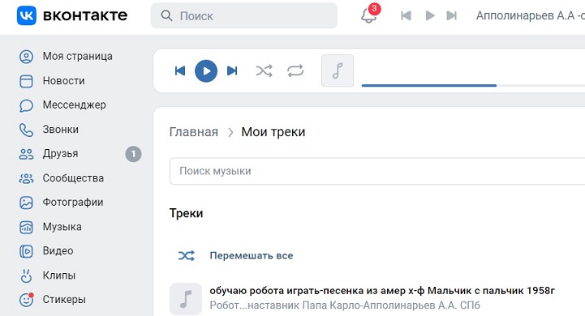Click the Мессенджер chat bubble icon

coord(26,105)
